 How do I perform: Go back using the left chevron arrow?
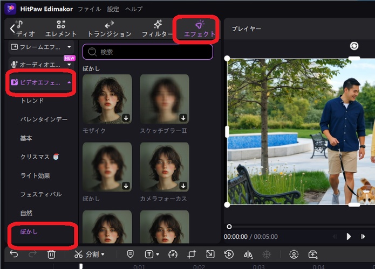click(x=12, y=29)
